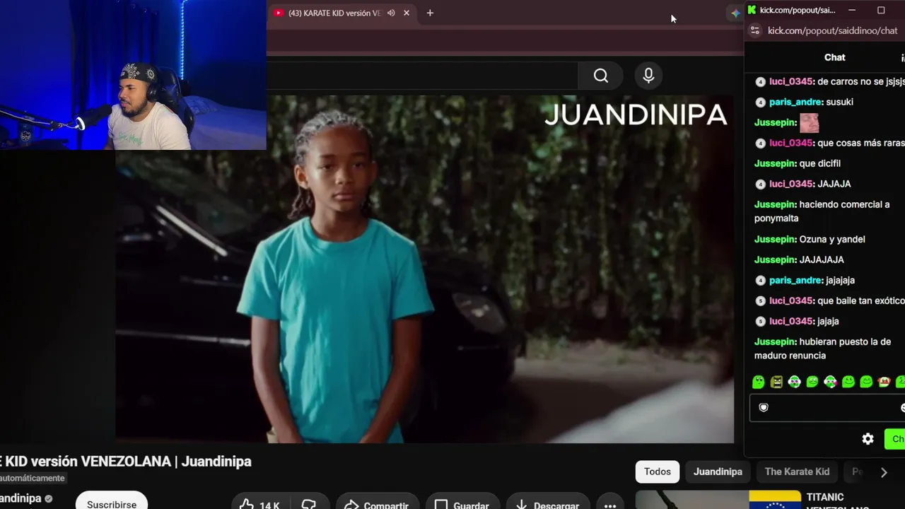Open a new browser tab
The height and width of the screenshot is (509, 905).
click(x=430, y=13)
